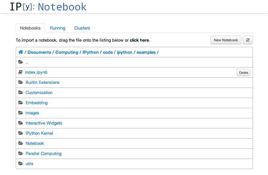
Task: Click folder icon beside images
Action: (x=21, y=113)
